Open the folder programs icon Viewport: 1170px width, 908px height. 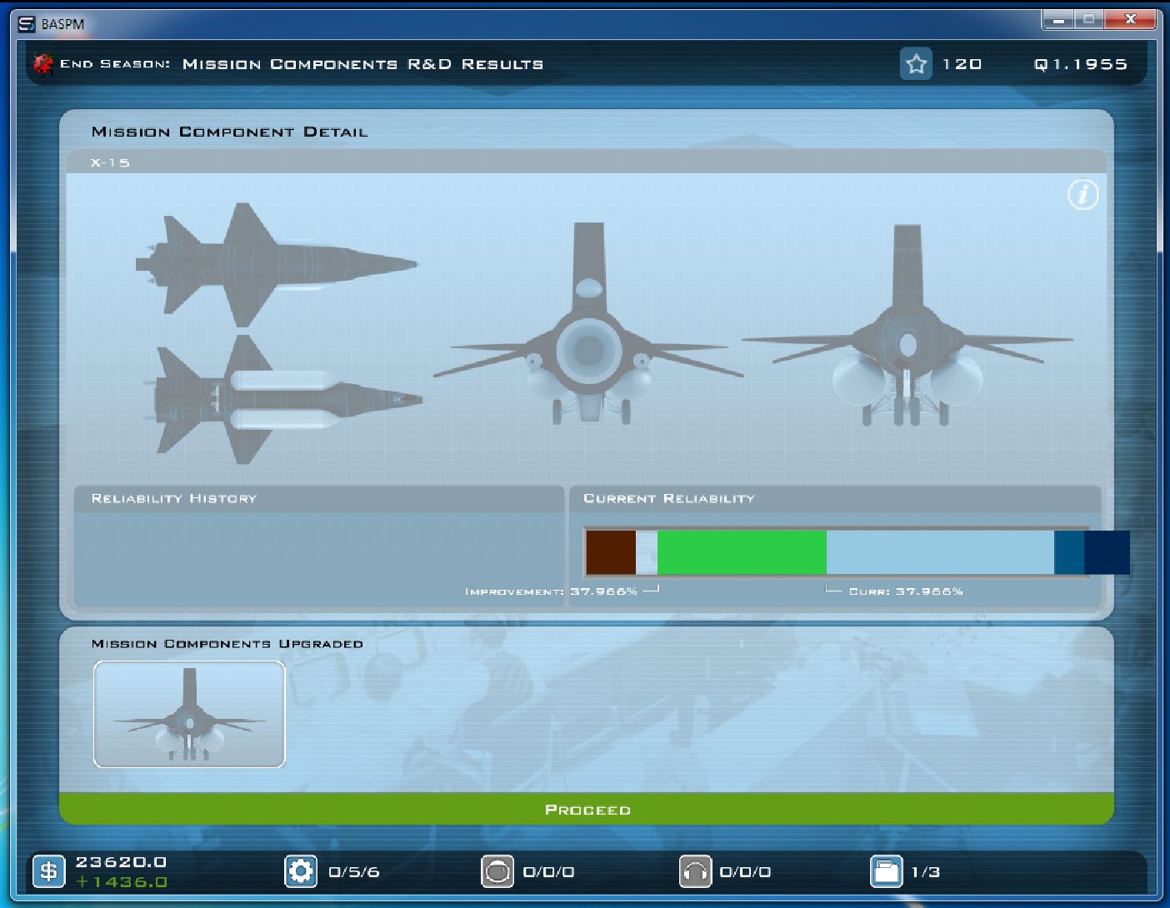[x=887, y=871]
